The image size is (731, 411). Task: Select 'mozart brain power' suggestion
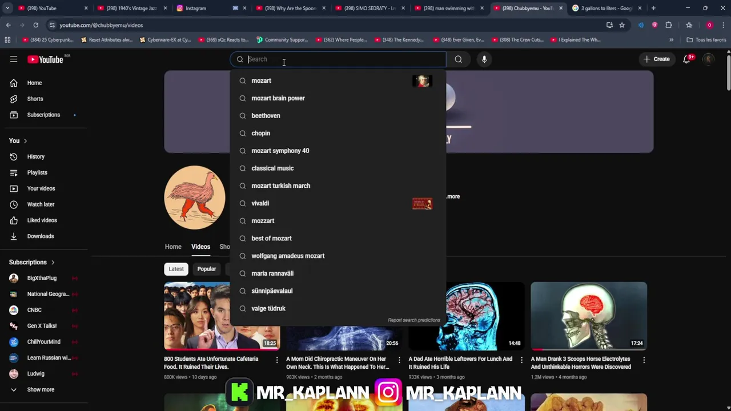(x=338, y=98)
